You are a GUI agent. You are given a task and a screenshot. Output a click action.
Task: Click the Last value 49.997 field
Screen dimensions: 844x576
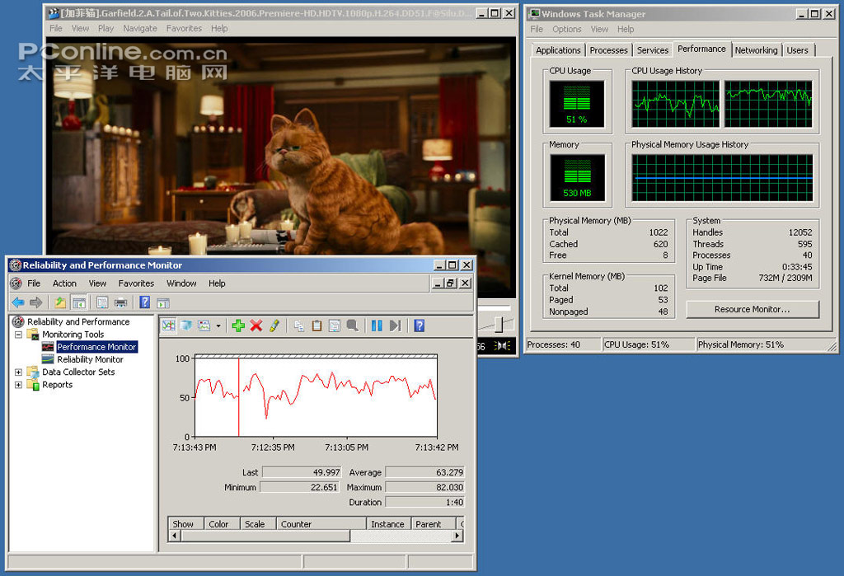302,472
